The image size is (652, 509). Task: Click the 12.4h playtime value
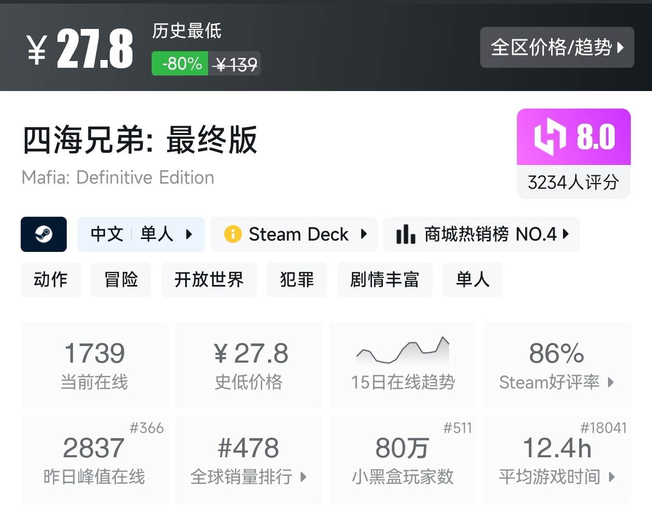tap(557, 447)
